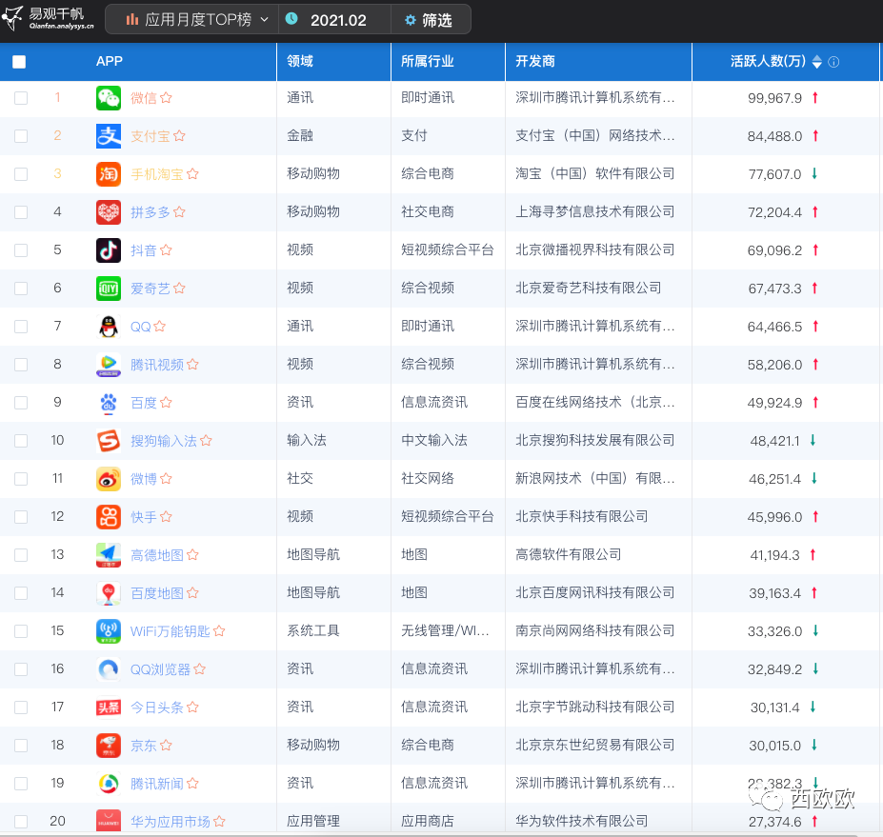
Task: Click the Pinduoduo (拼多多) app icon
Action: [x=109, y=212]
